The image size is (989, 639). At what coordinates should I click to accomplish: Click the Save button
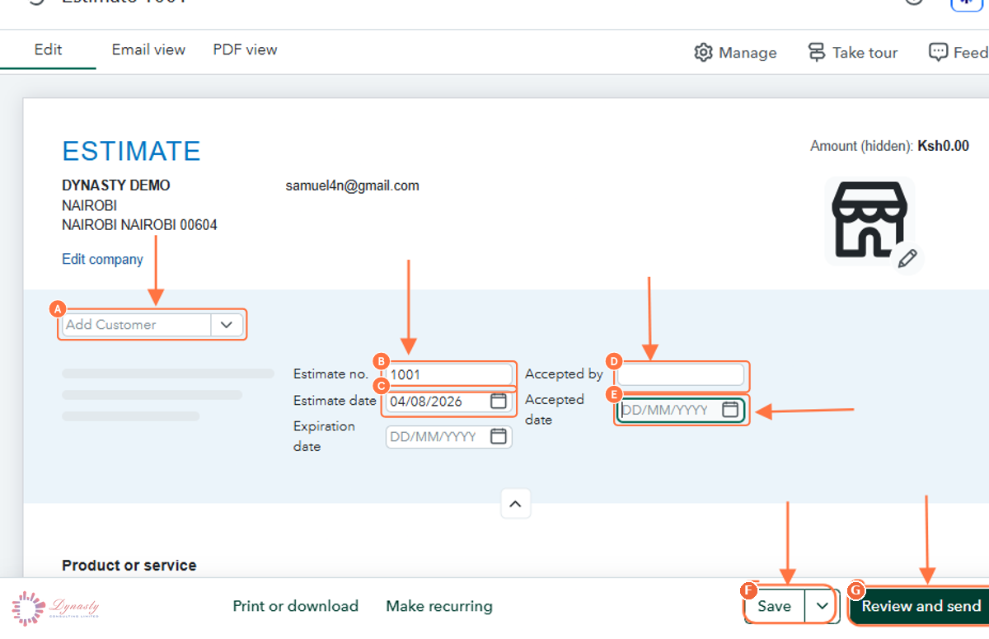[774, 606]
